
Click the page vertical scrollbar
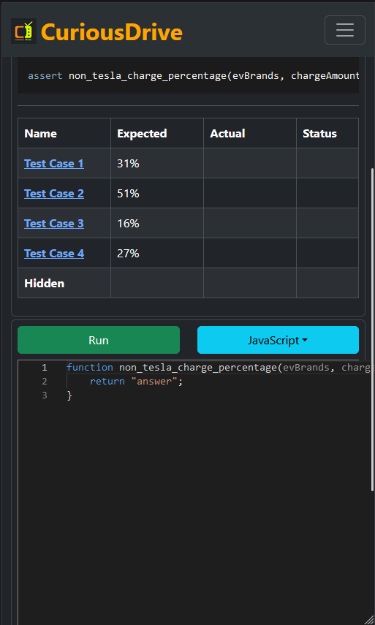pyautogui.click(x=373, y=329)
